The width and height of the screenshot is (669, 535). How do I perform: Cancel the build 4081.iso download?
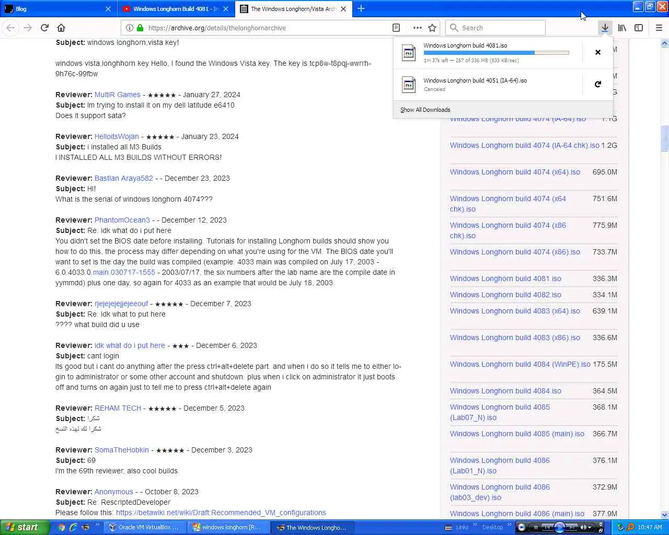[x=598, y=52]
